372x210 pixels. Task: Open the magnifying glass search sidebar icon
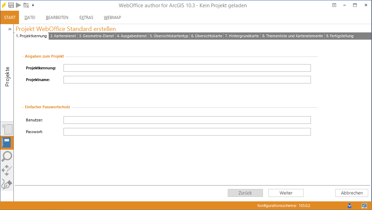click(7, 156)
